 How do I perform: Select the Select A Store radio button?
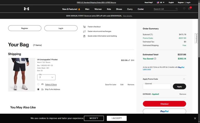click(x=38, y=84)
